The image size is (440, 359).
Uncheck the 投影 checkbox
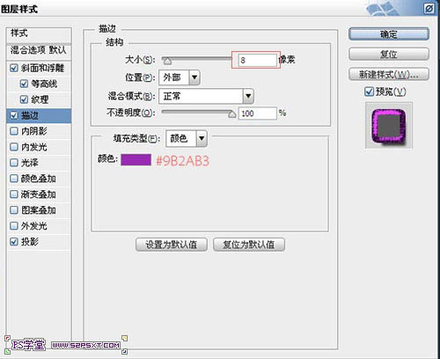point(14,242)
